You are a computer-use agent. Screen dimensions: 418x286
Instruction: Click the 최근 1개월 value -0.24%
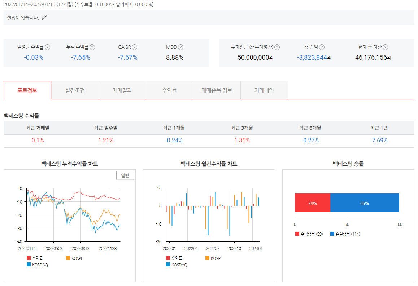[174, 140]
